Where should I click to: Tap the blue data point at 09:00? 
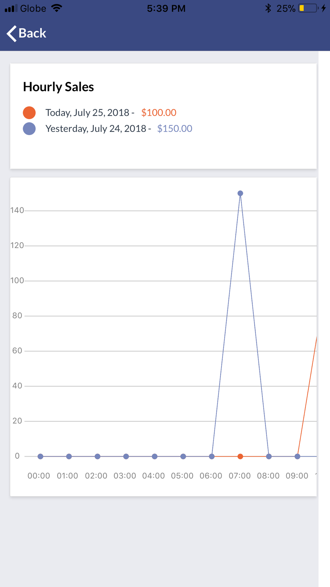(297, 457)
